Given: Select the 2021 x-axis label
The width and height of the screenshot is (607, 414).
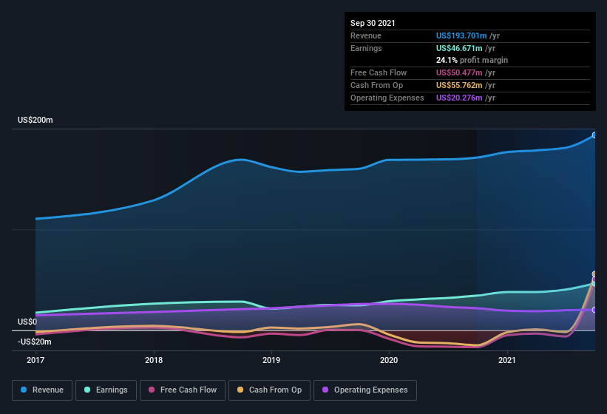Looking at the screenshot, I should pyautogui.click(x=507, y=360).
